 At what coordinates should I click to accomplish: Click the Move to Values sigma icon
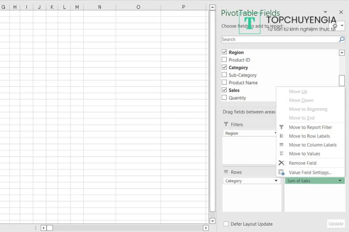point(281,154)
